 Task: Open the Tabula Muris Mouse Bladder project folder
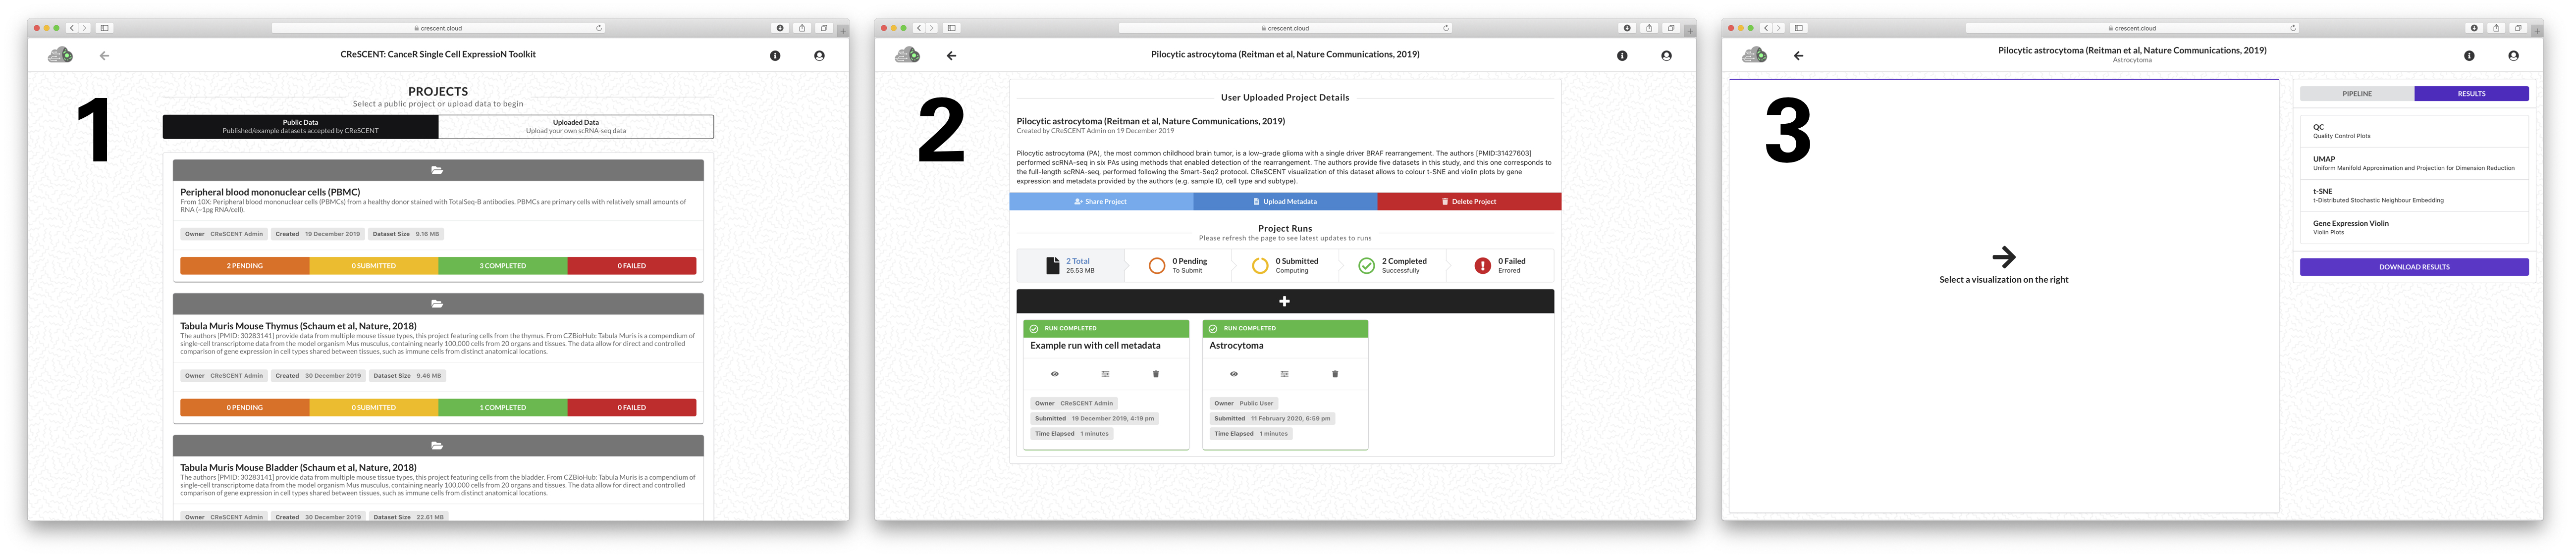[x=438, y=446]
